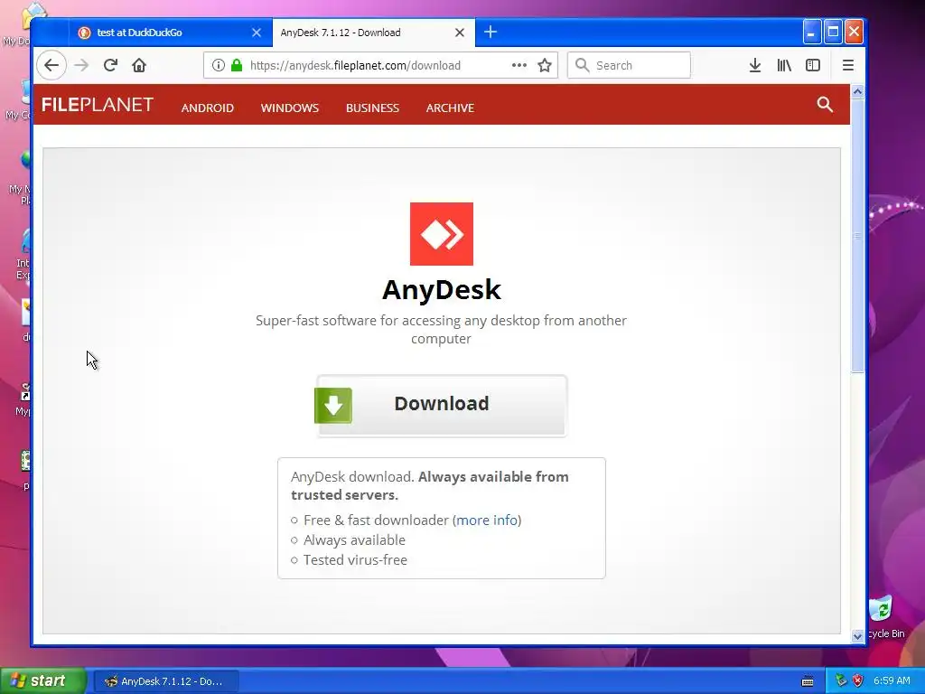
Task: Open the ANDROID site section
Action: [x=208, y=108]
